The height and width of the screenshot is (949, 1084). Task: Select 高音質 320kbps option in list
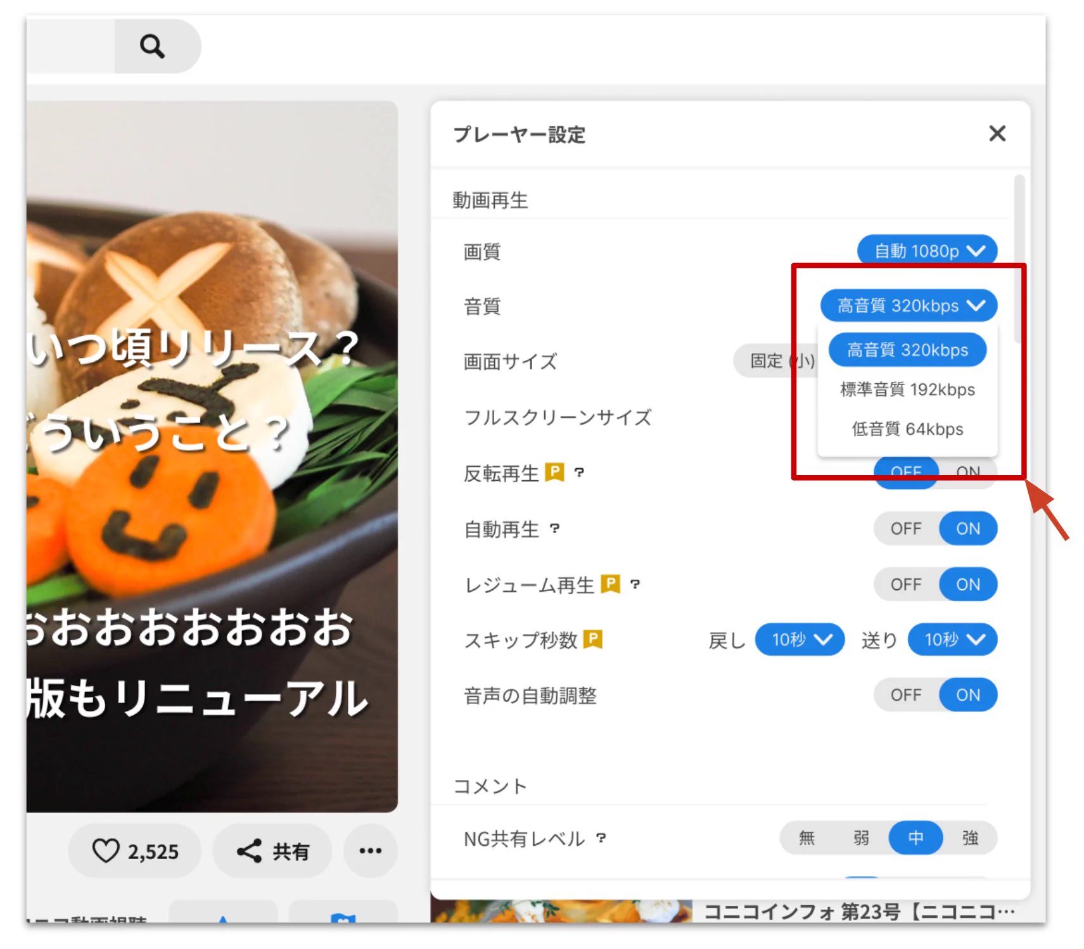907,350
